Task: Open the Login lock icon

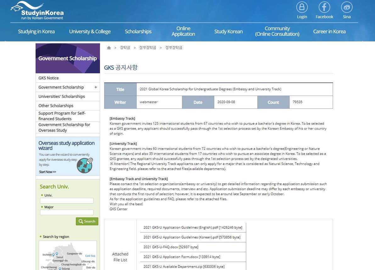Action: 302,7
